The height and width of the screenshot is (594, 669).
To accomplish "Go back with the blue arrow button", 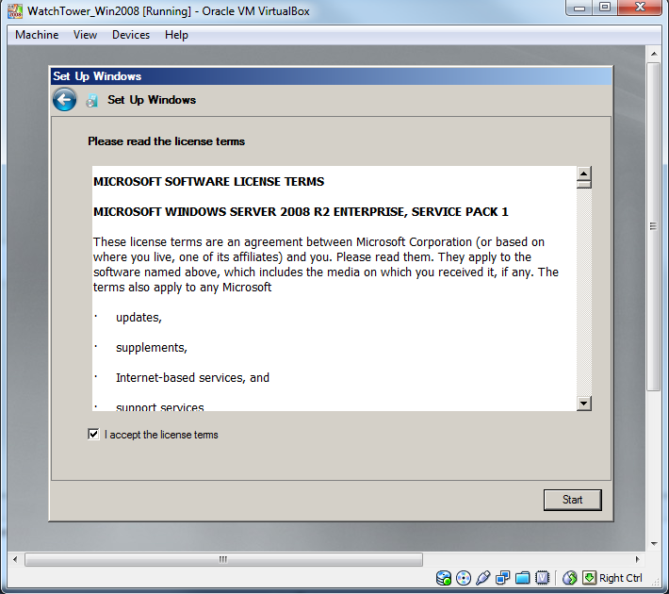I will (x=64, y=100).
